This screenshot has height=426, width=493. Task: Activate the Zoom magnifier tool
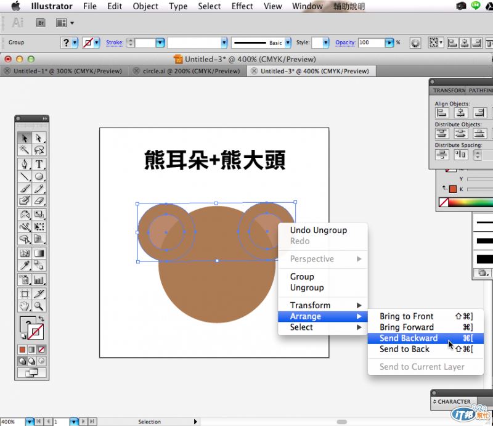[x=39, y=306]
